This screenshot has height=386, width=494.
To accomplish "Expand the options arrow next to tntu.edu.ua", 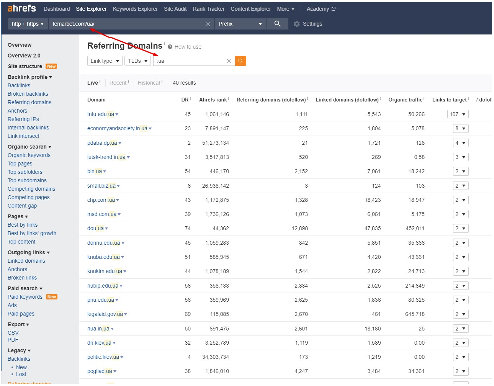I will pos(118,114).
